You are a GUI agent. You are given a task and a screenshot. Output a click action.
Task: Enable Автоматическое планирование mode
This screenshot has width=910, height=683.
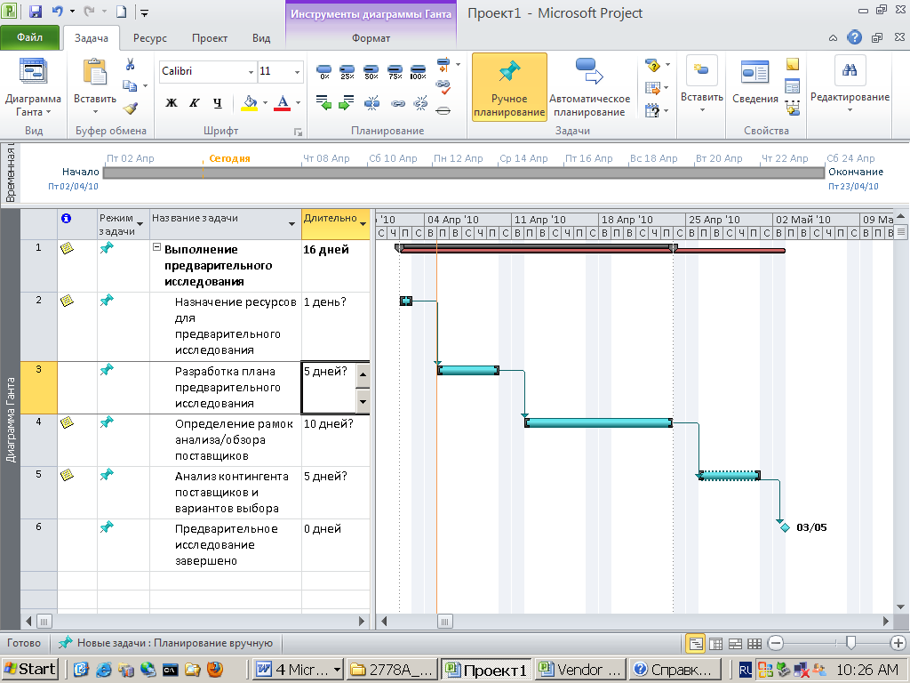tap(590, 87)
